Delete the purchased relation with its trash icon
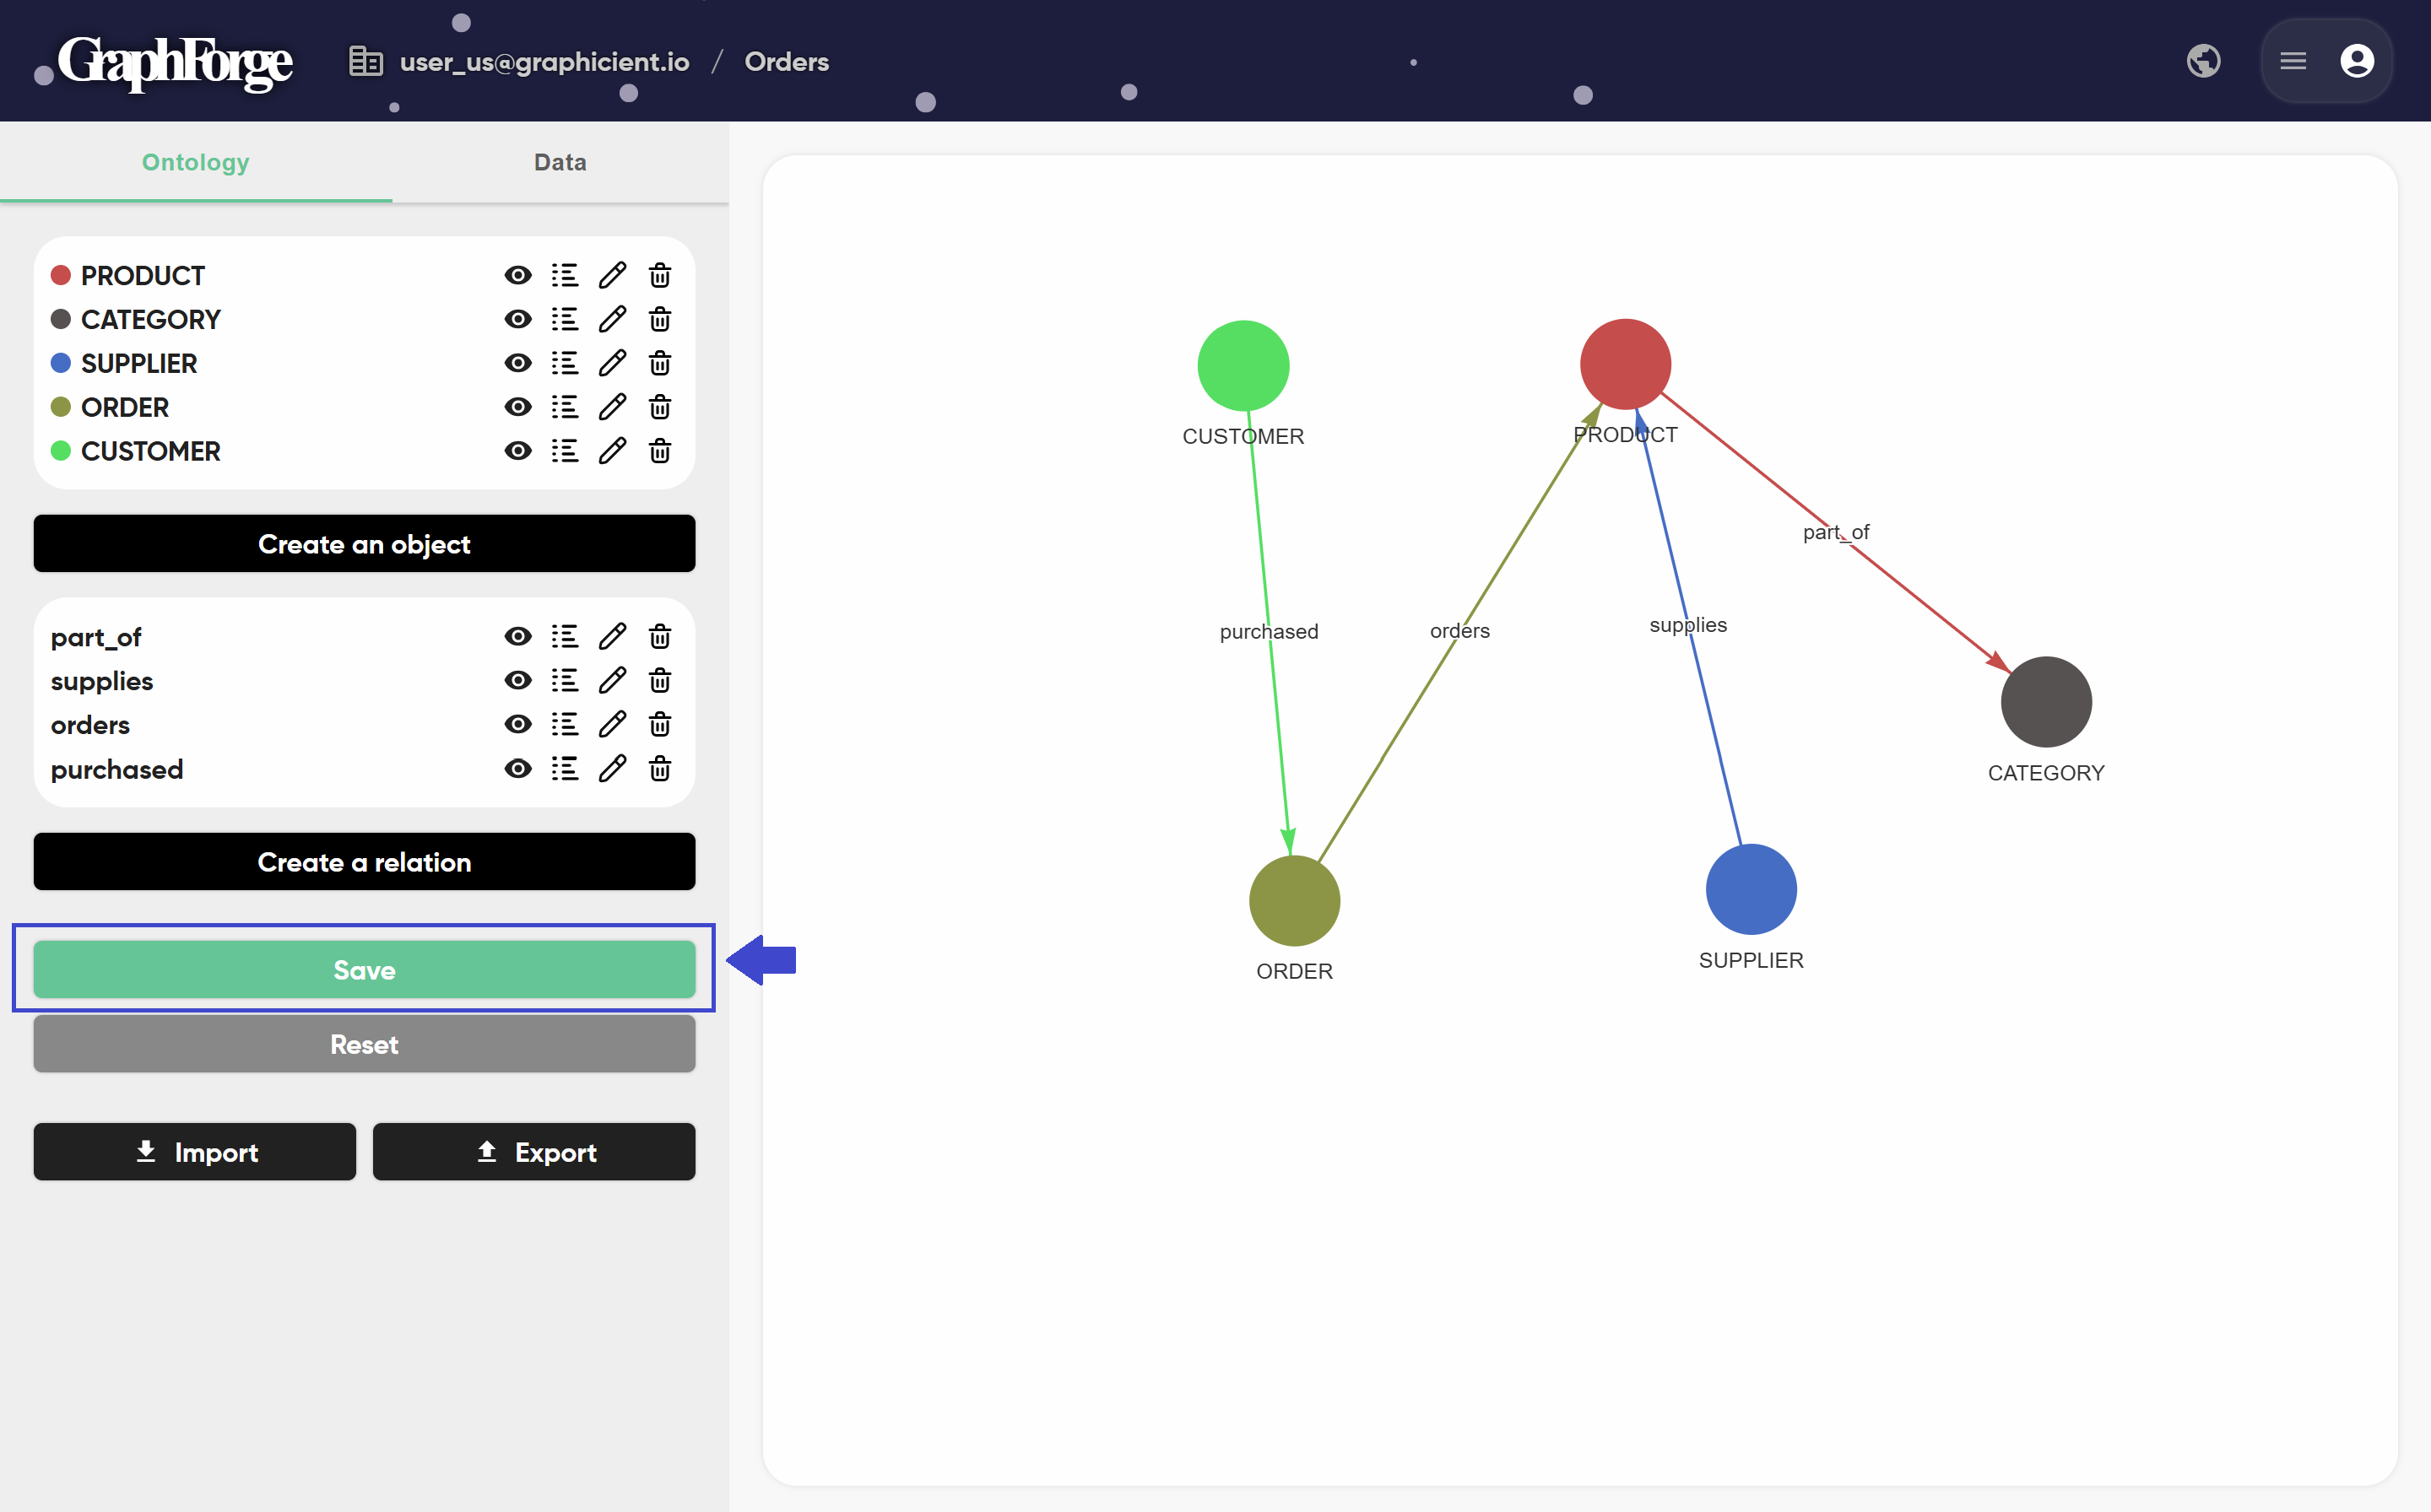The image size is (2431, 1512). (x=659, y=768)
